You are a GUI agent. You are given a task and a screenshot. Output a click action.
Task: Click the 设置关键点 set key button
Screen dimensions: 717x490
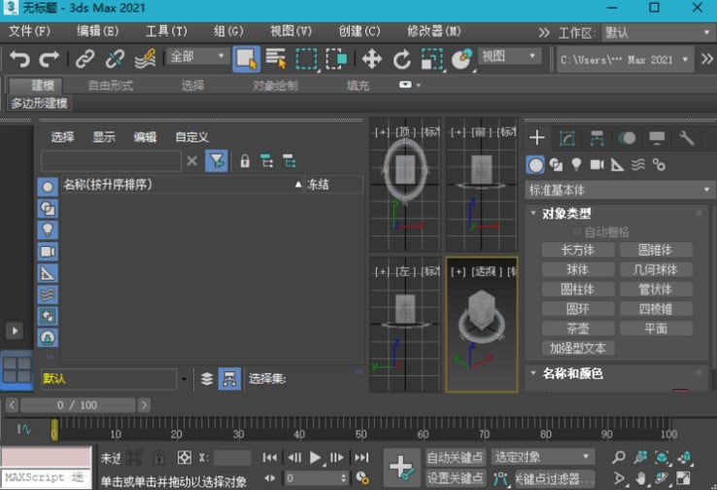coord(455,478)
